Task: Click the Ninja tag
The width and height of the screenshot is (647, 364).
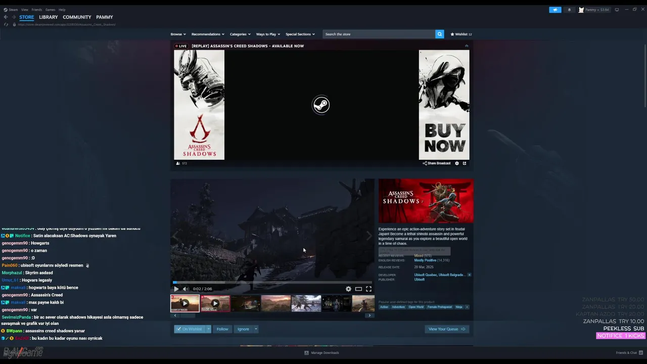Action: 459,307
